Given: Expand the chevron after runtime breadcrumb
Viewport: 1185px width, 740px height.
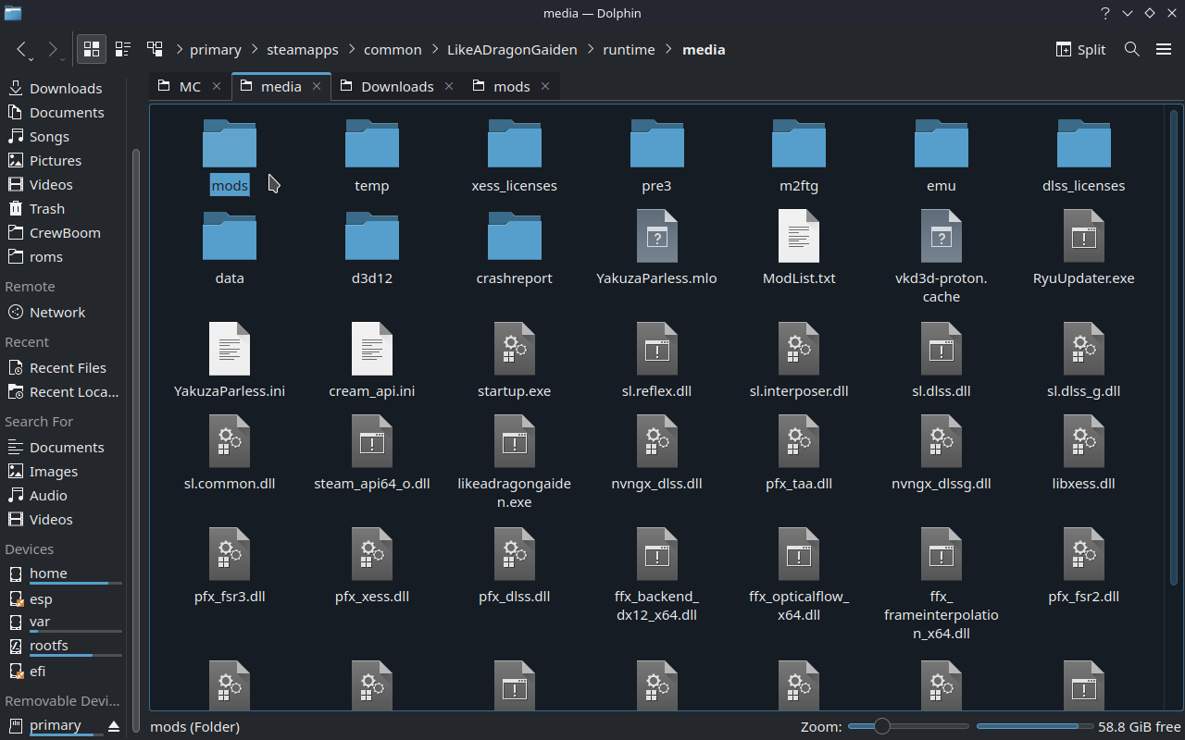Looking at the screenshot, I should pos(668,50).
